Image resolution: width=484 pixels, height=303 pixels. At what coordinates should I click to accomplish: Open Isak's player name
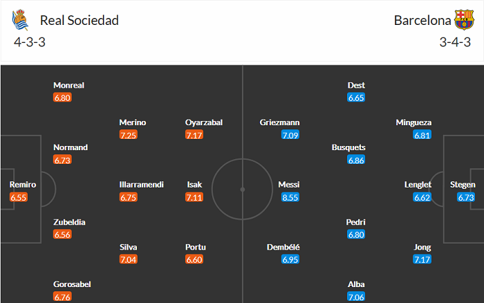[x=195, y=185]
